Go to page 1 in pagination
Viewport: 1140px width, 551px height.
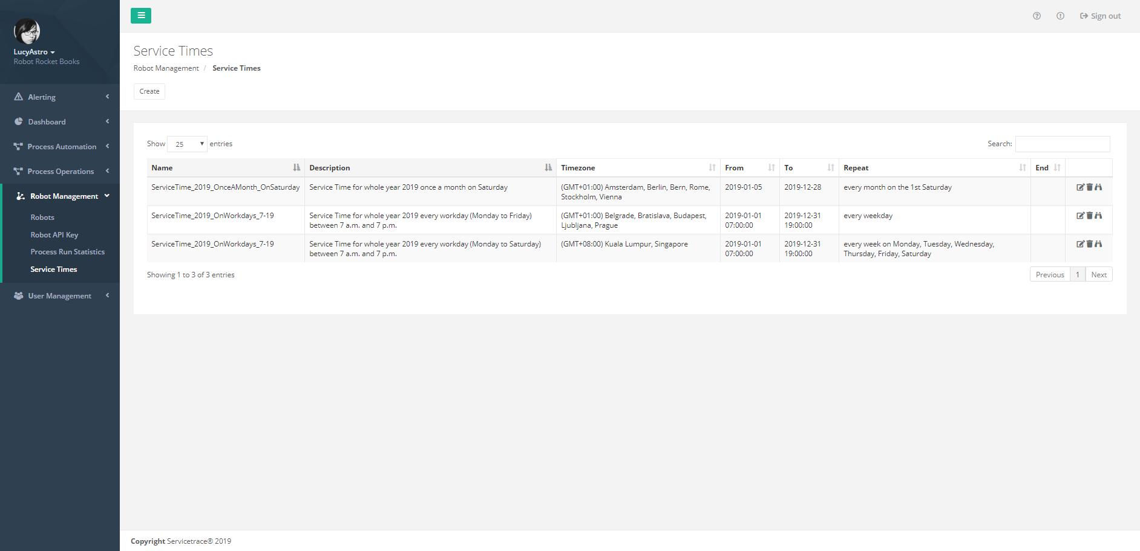click(x=1078, y=274)
